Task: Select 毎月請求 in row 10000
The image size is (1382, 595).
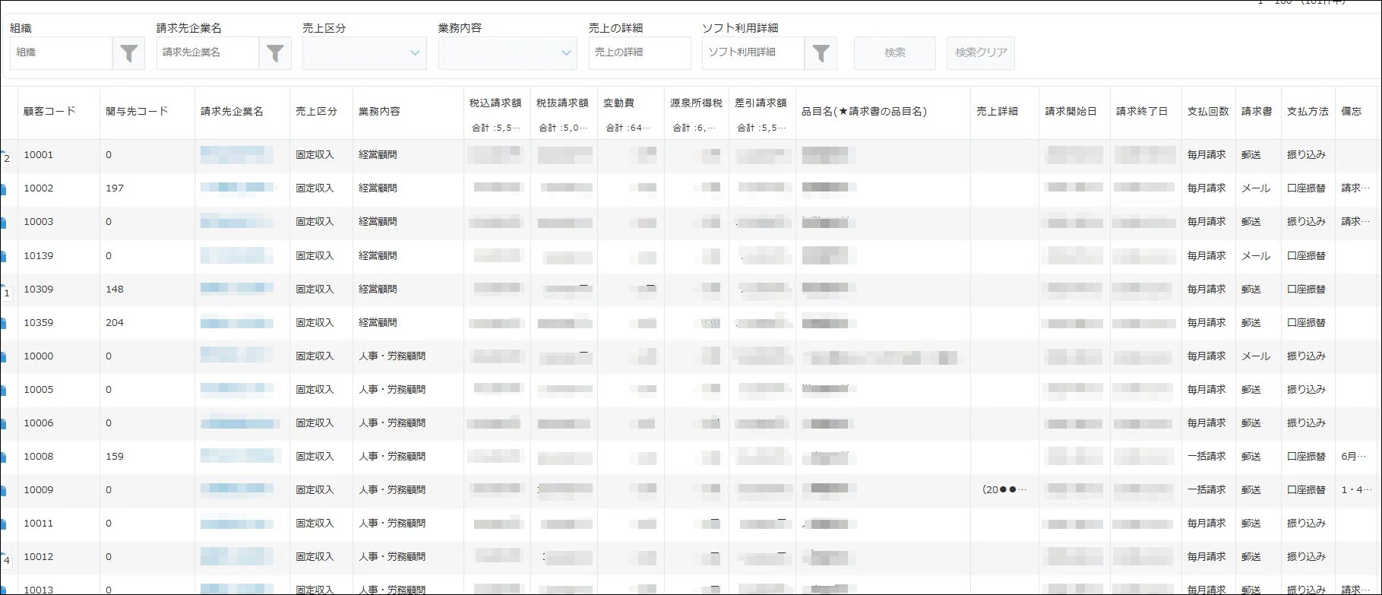Action: [x=1206, y=356]
